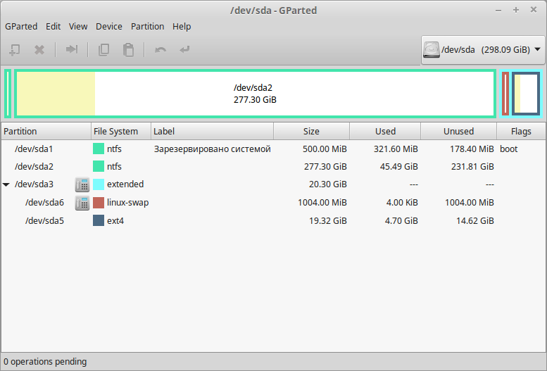Maximize the GParted window with plus button
The width and height of the screenshot is (547, 371).
click(x=516, y=10)
